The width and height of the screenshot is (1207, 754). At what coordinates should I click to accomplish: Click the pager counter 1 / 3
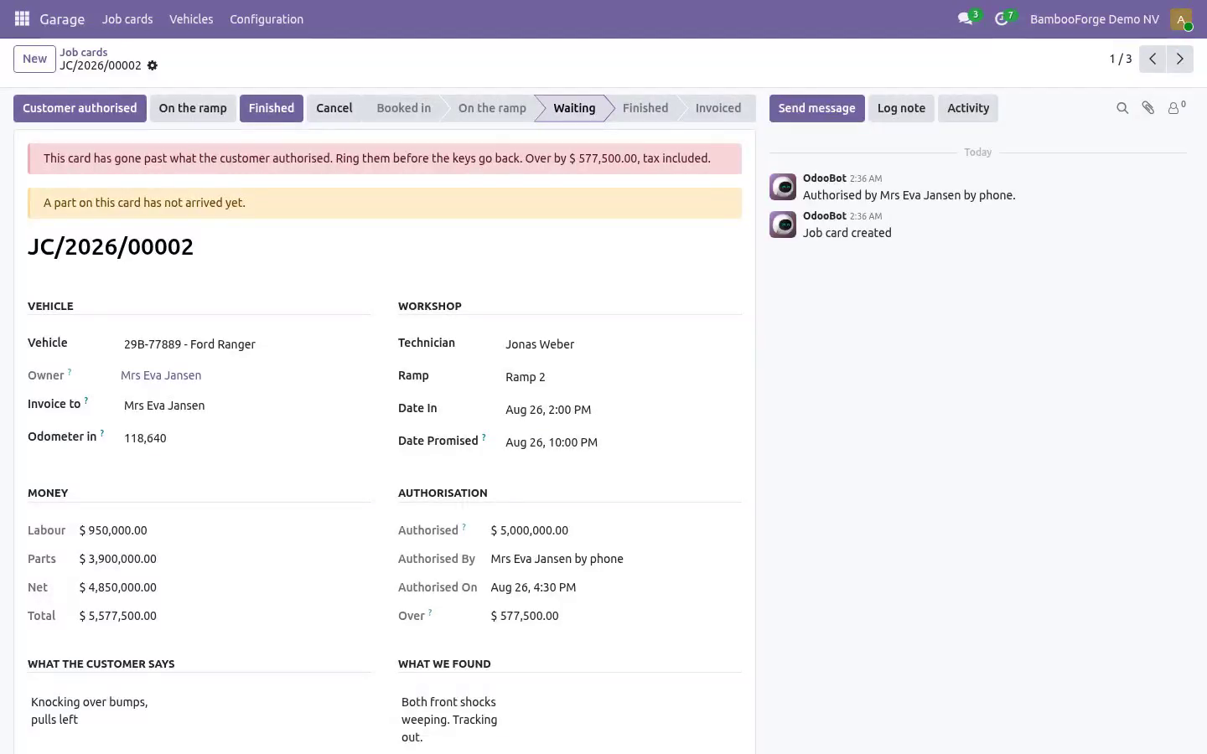tap(1121, 59)
